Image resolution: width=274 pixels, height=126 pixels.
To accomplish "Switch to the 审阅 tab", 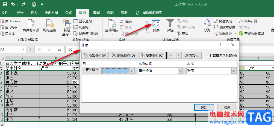I will click(x=96, y=13).
